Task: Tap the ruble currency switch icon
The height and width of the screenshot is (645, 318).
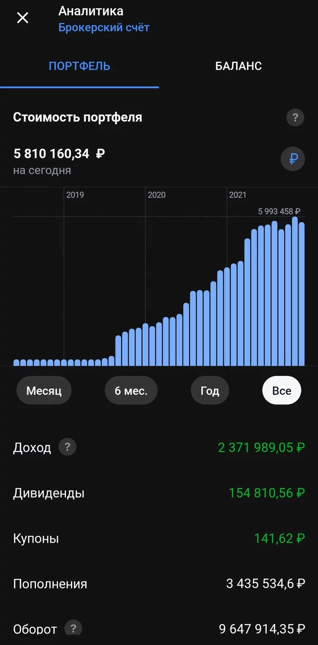Action: [x=293, y=159]
